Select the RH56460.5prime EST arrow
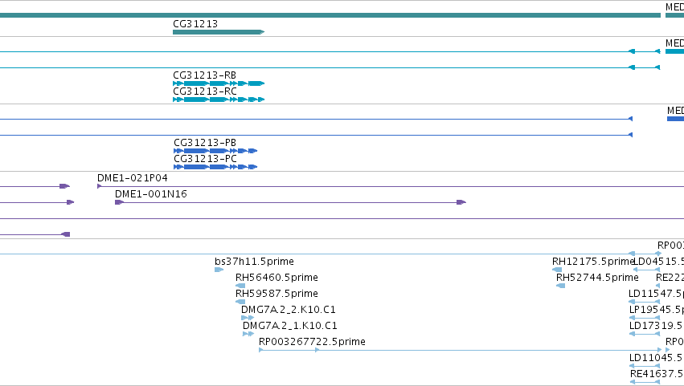684x386 pixels. (x=240, y=286)
